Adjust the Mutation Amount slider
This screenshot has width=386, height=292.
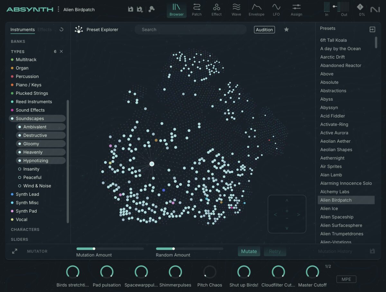click(x=94, y=249)
